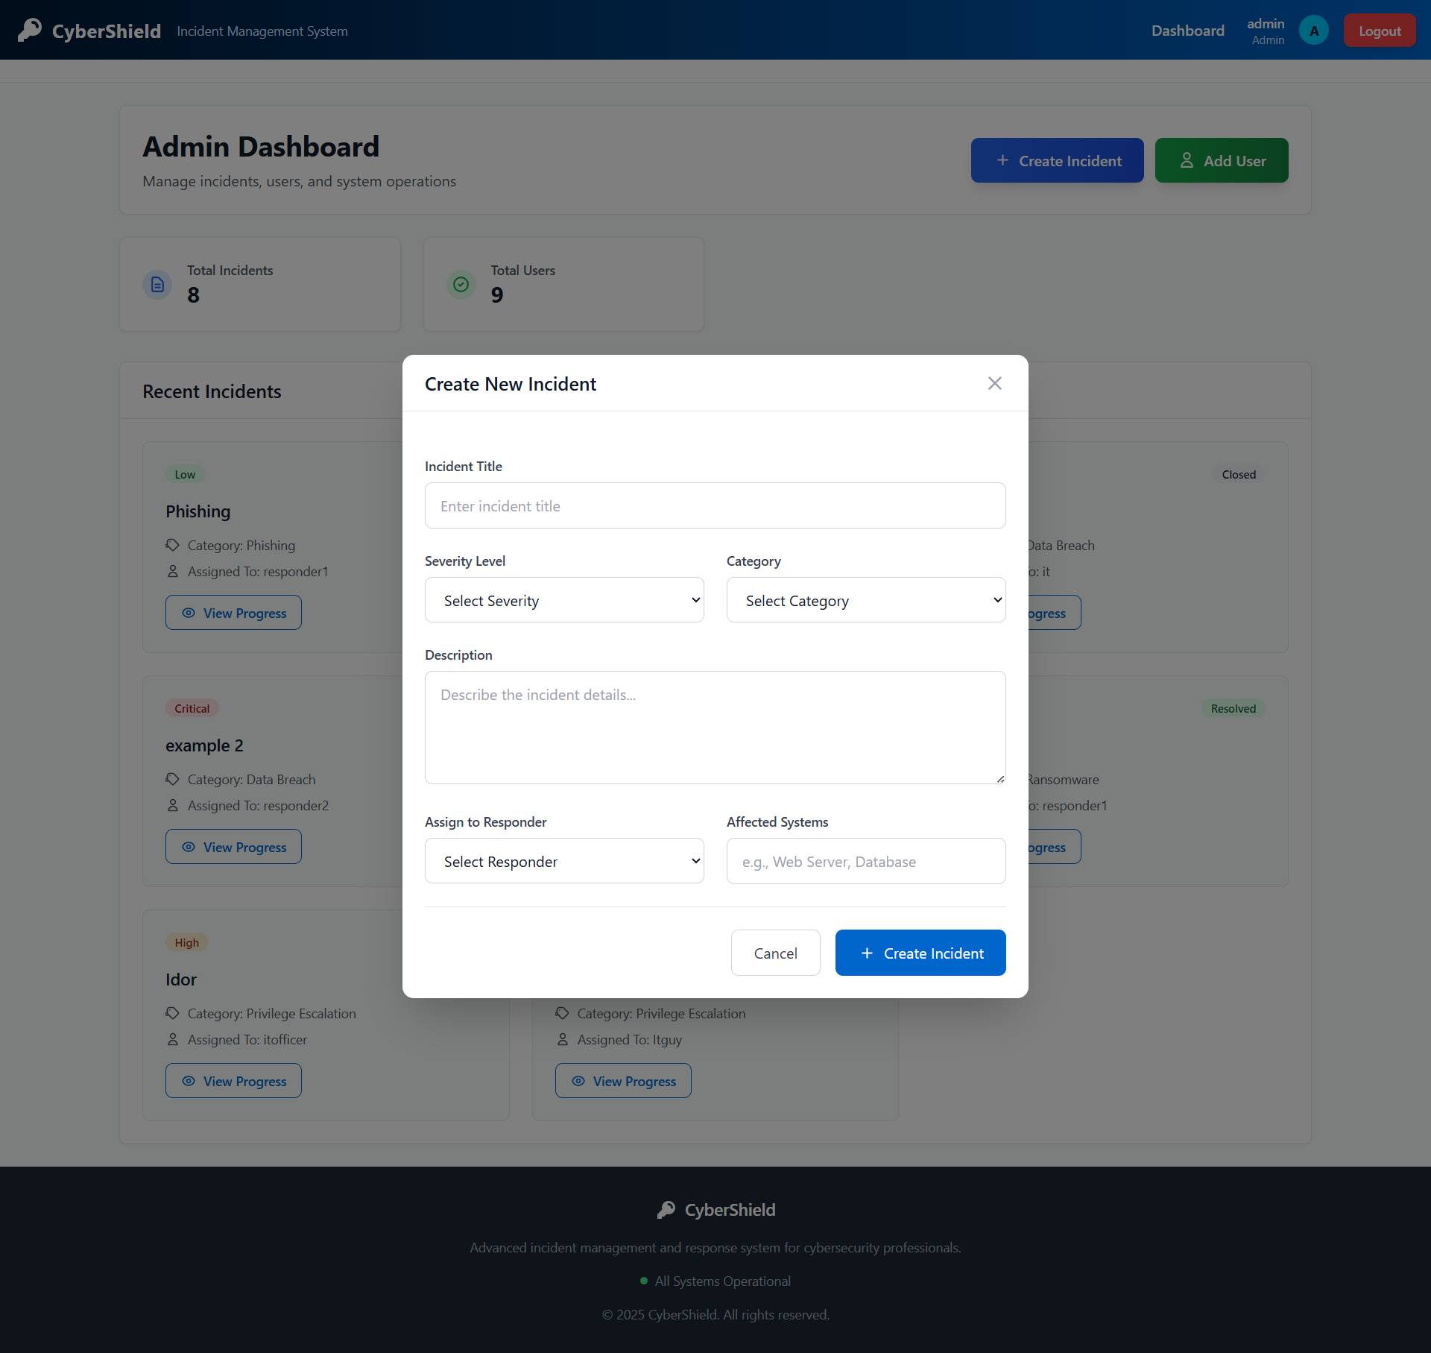Submit with the modal Create Incident button
The height and width of the screenshot is (1353, 1431).
click(920, 953)
